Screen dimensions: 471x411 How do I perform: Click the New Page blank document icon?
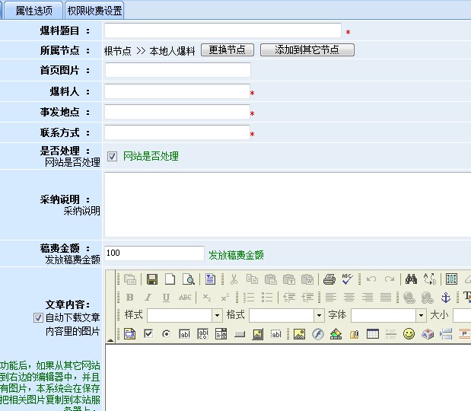170,279
